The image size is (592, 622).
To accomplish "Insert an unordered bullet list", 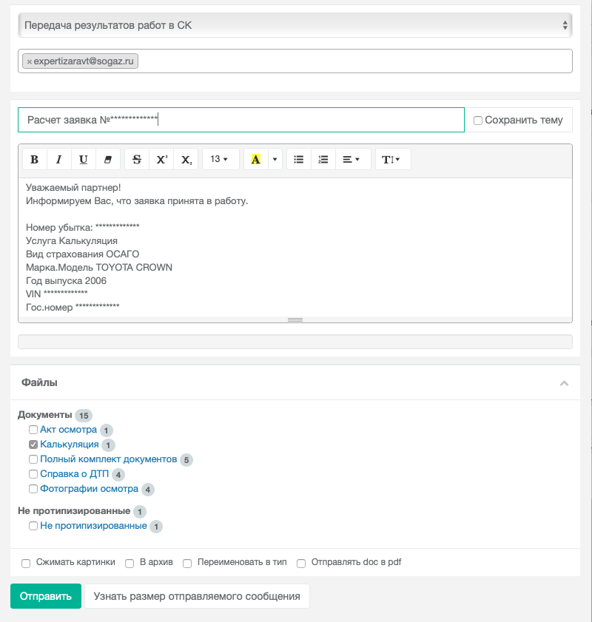I will pos(299,160).
